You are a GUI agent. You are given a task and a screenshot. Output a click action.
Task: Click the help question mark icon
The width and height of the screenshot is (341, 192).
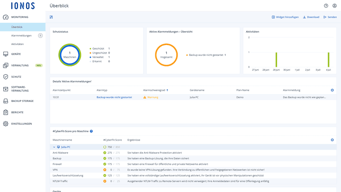click(326, 6)
